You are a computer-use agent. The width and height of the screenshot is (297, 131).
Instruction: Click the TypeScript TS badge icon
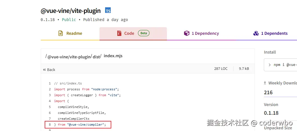point(108,10)
